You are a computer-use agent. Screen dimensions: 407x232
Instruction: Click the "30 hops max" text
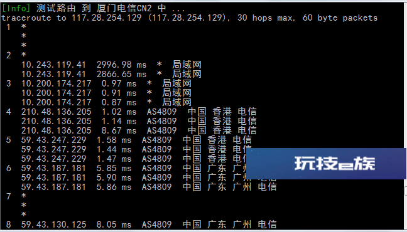click(266, 18)
